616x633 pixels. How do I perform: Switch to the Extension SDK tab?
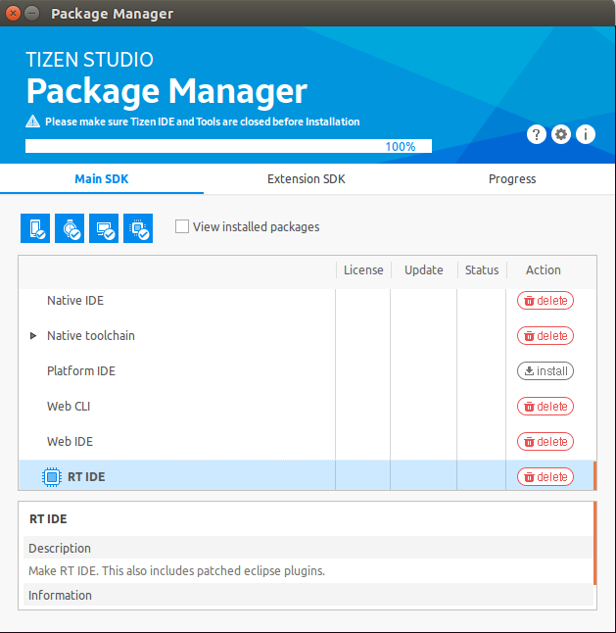point(307,179)
